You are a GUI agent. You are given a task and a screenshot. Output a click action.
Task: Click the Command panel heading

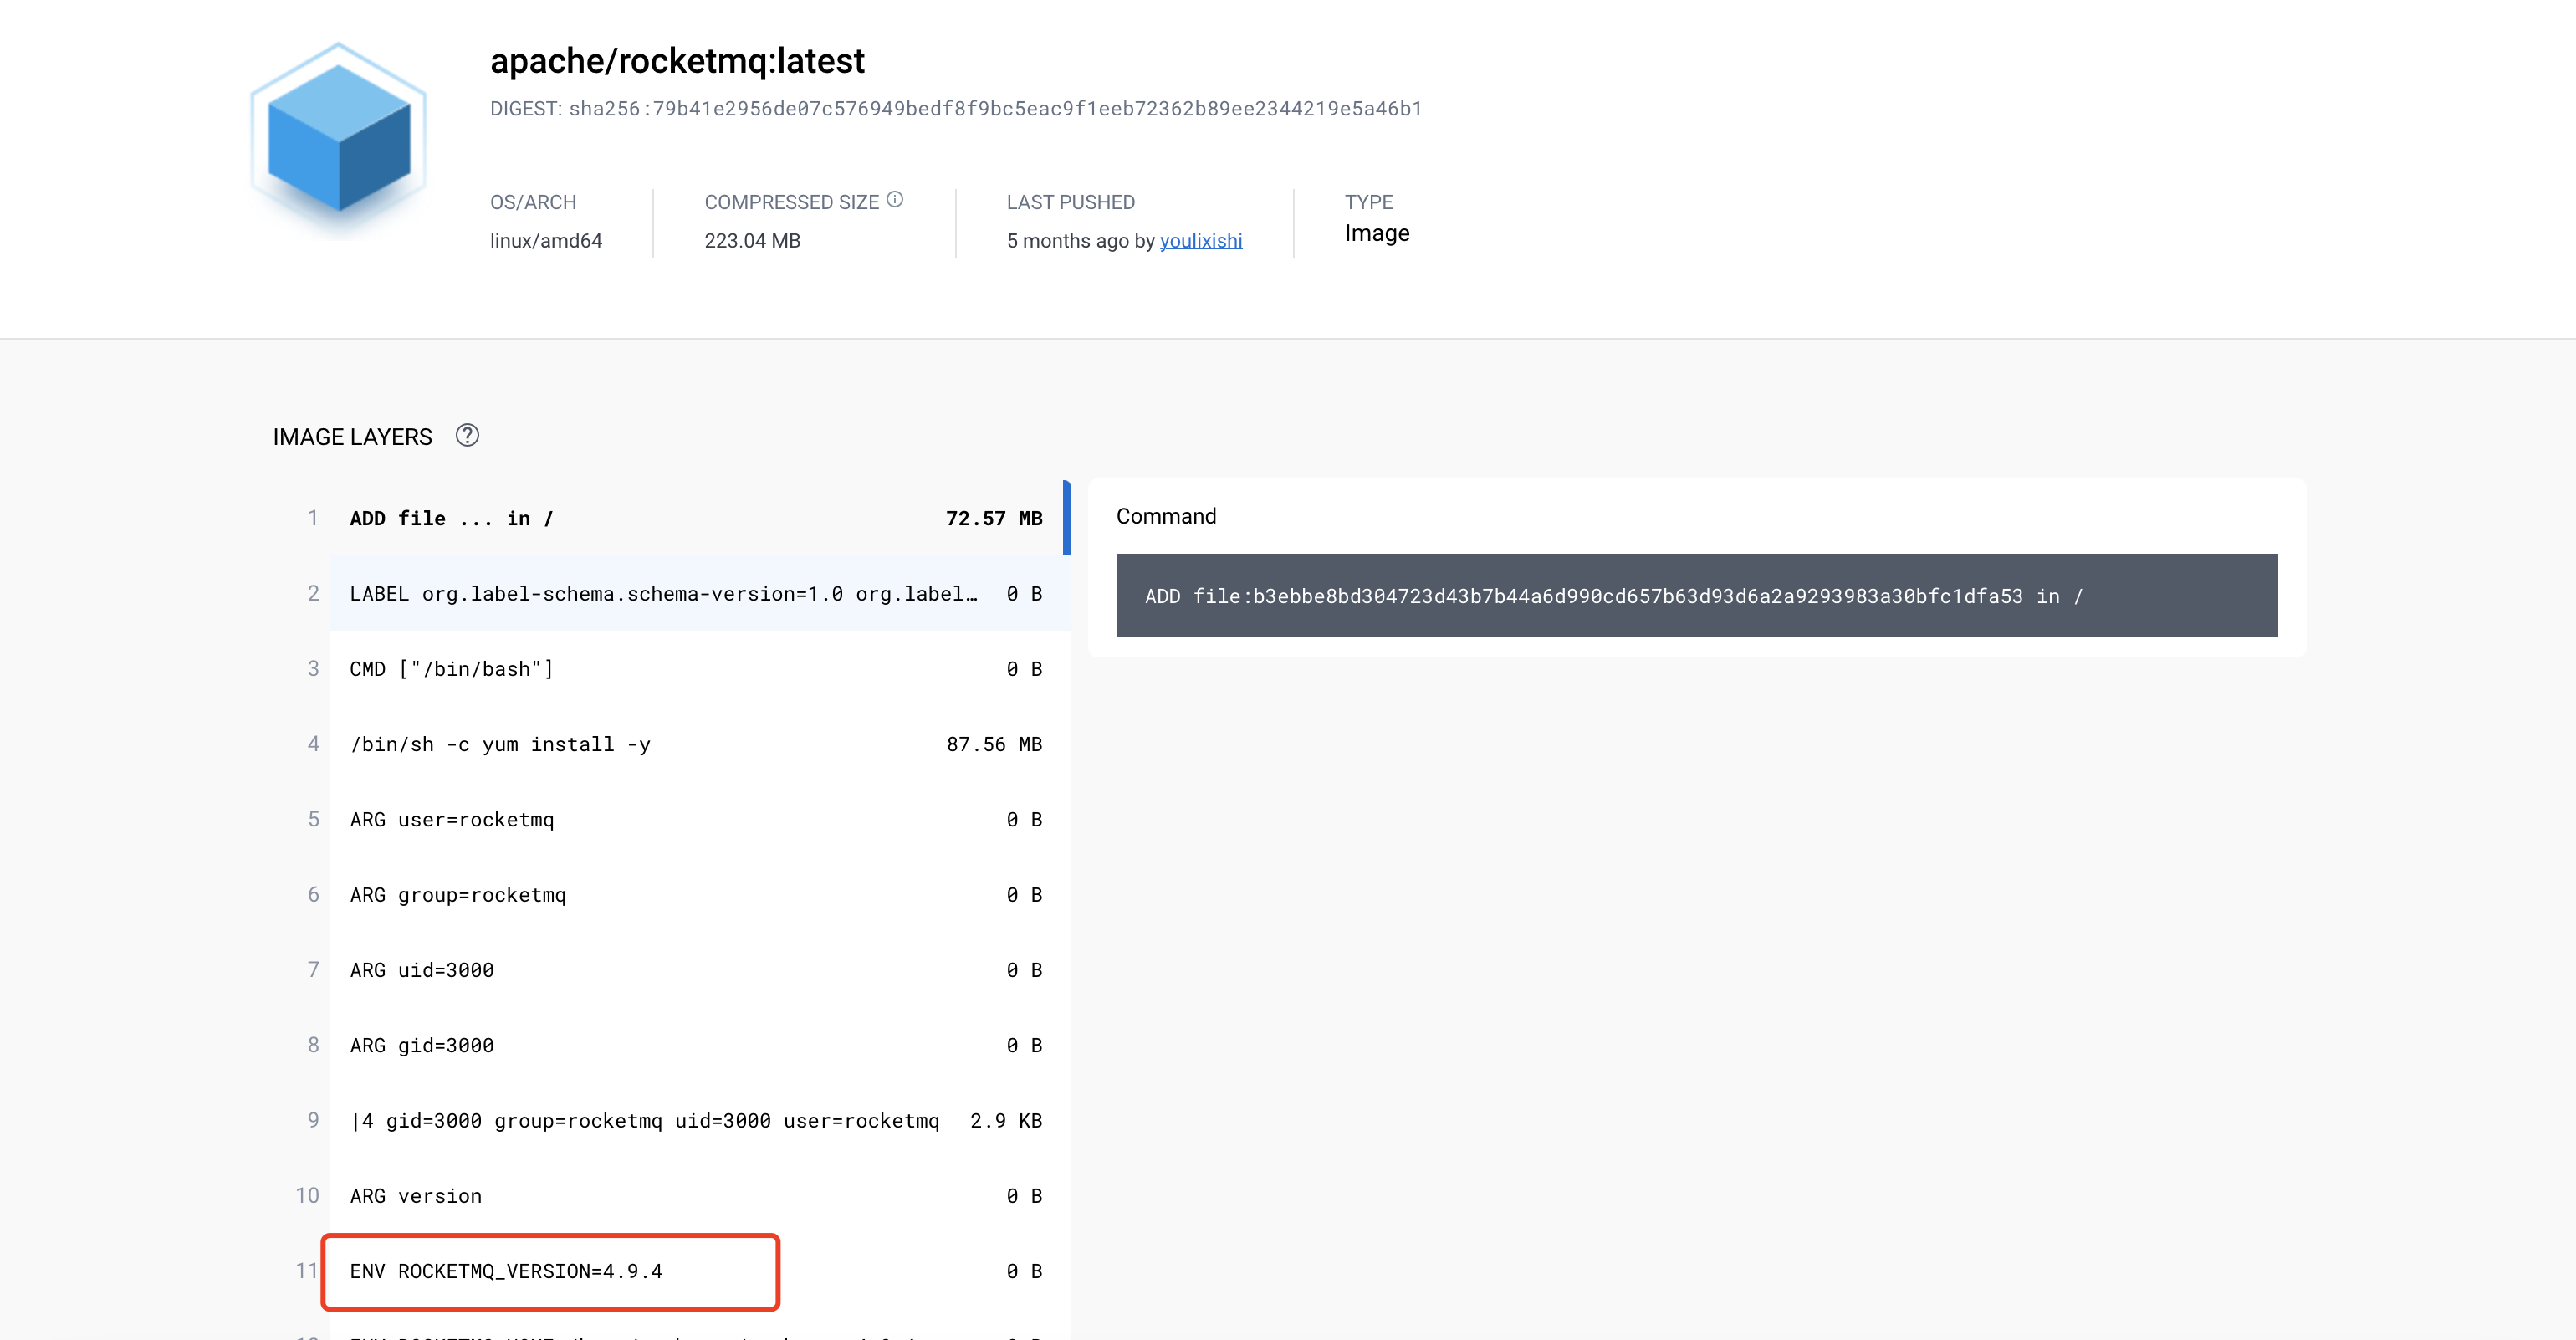pos(1166,516)
